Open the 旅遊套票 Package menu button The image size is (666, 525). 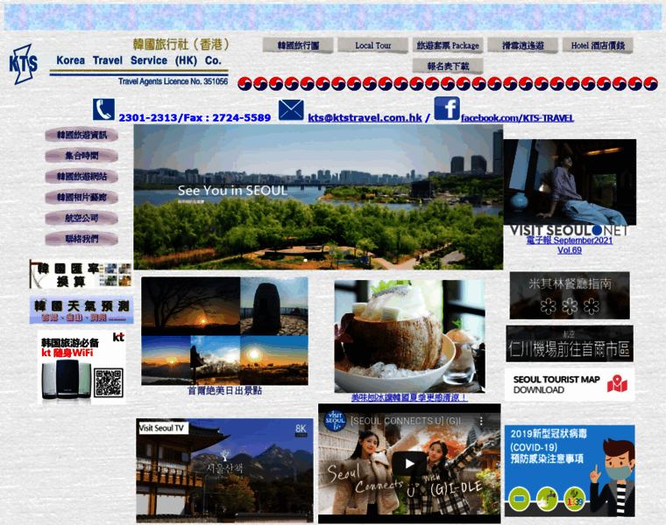point(448,45)
